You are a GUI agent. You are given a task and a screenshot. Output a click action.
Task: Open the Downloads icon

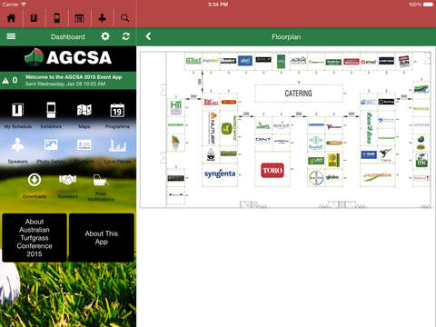[x=35, y=180]
